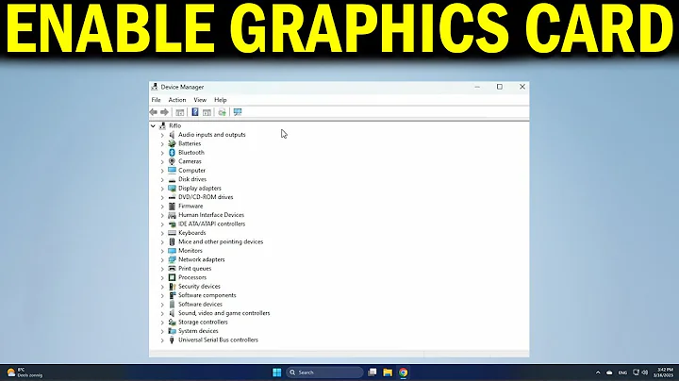Viewport: 679px width, 381px height.
Task: Click the update driver icon with green arrow
Action: [x=223, y=112]
